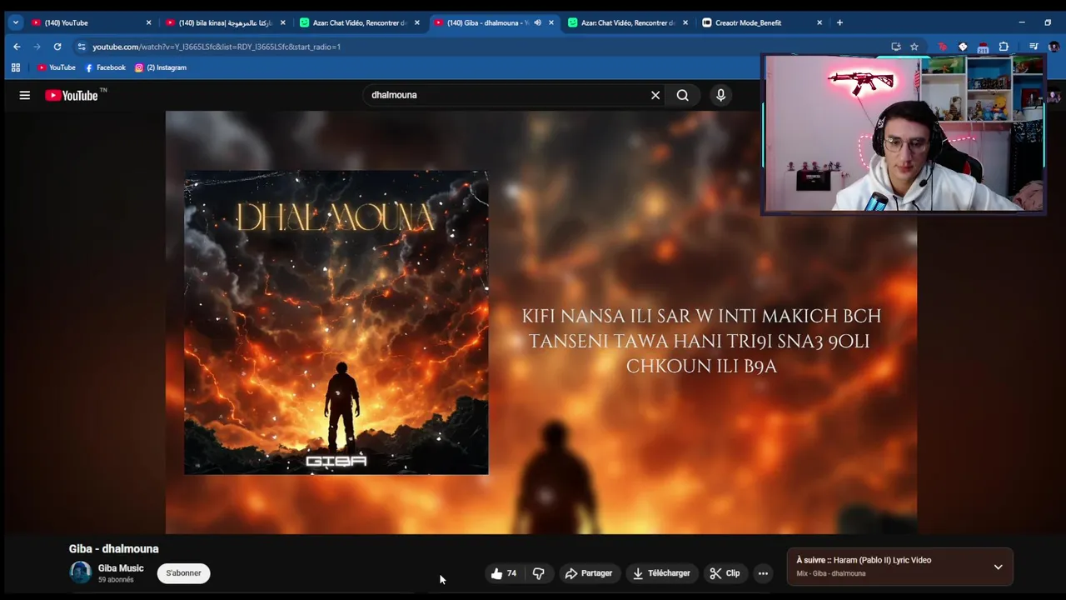Create a clip with the Clip button
The width and height of the screenshot is (1066, 600).
725,573
